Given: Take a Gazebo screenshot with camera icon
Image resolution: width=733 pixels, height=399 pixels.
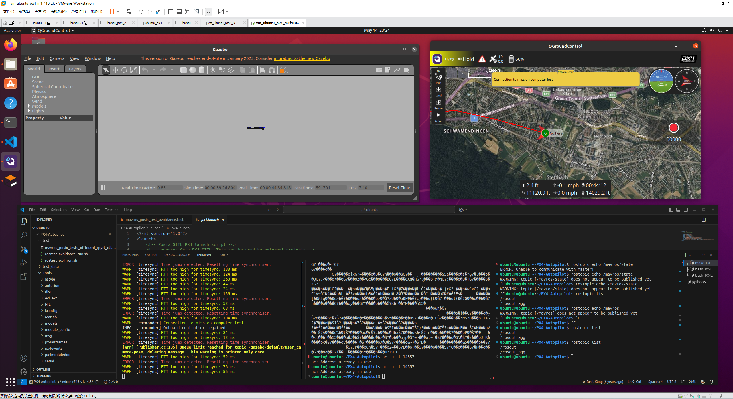Looking at the screenshot, I should point(379,70).
